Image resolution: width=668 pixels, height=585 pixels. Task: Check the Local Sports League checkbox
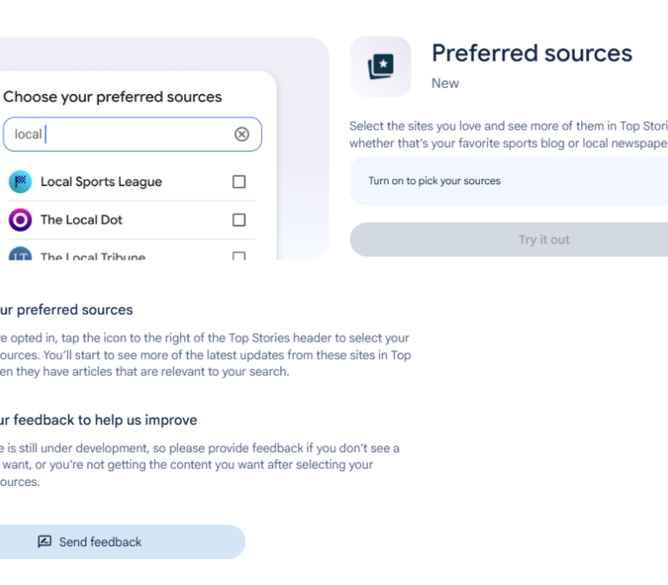click(239, 182)
